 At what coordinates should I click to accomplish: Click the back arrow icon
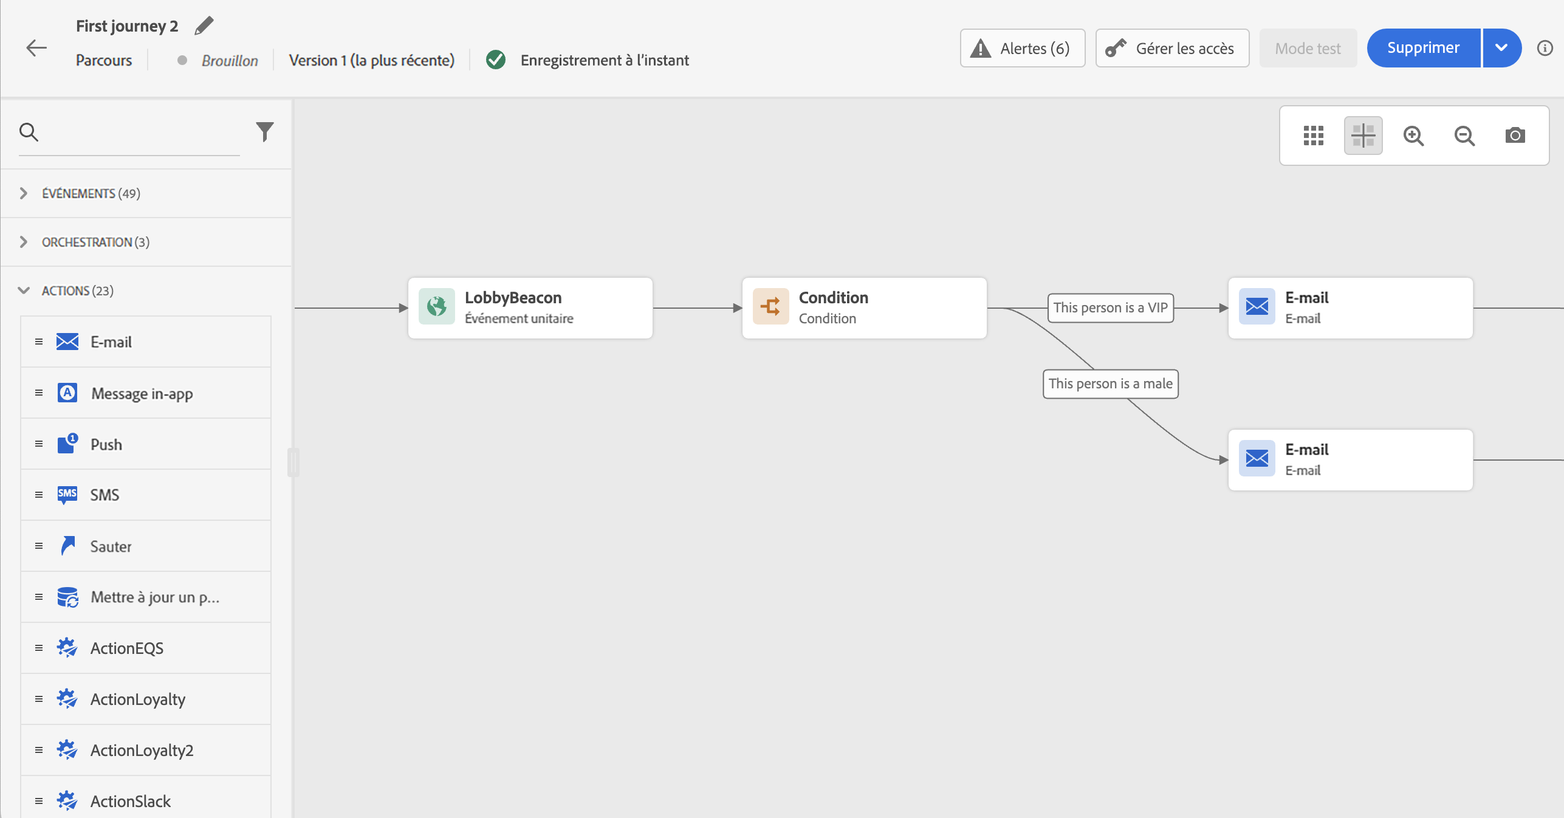[x=36, y=48]
